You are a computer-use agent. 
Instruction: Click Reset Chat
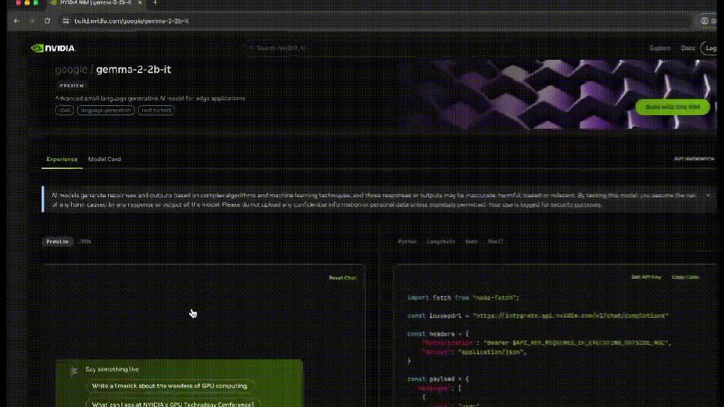[342, 278]
